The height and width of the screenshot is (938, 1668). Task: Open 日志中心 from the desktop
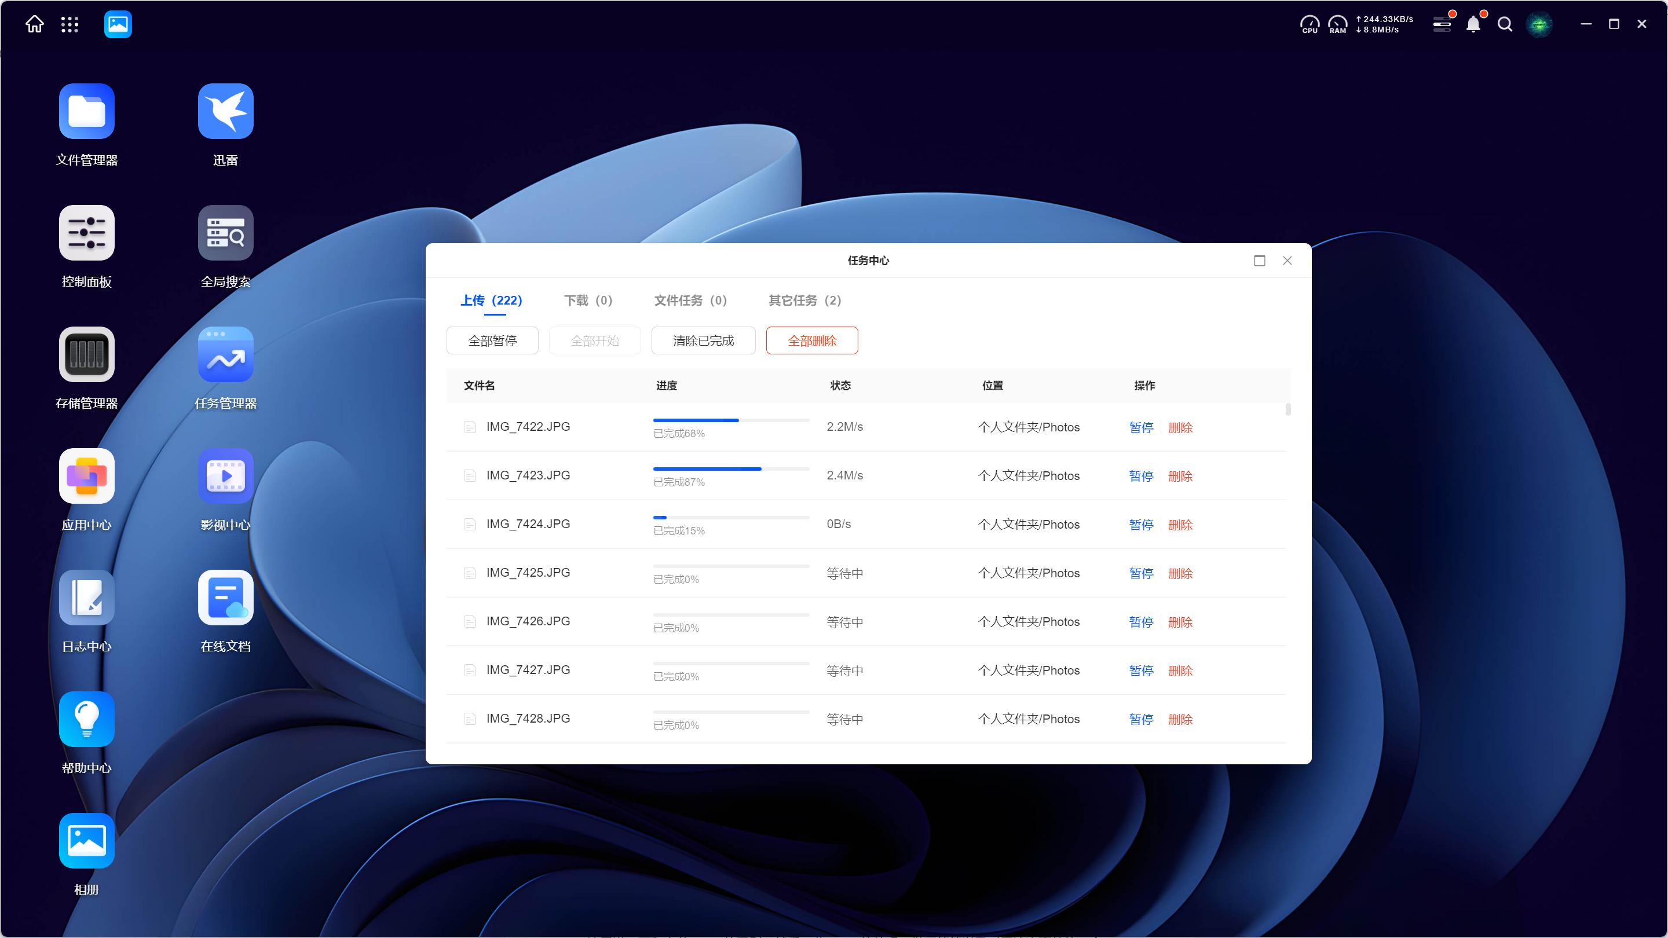click(87, 598)
